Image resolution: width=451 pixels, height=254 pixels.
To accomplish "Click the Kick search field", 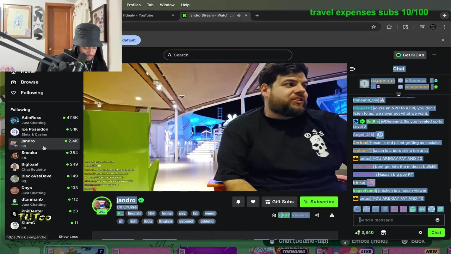I will click(228, 55).
